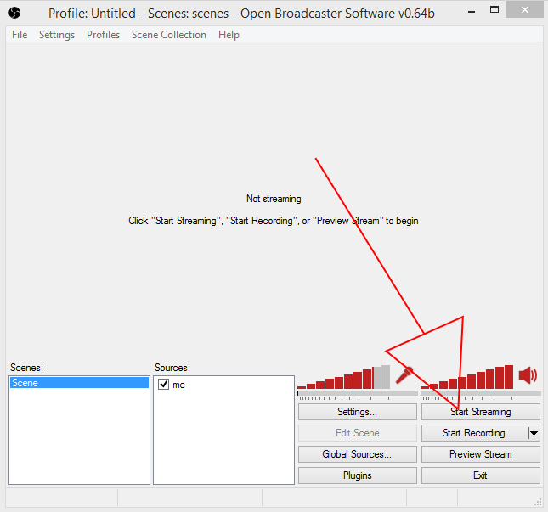Click the Settings... button
The width and height of the screenshot is (548, 512).
point(357,412)
